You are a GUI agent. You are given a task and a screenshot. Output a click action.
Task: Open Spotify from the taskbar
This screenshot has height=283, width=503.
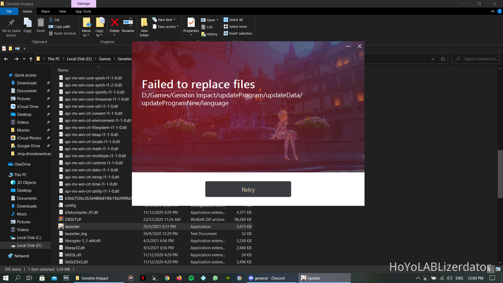tap(191, 278)
